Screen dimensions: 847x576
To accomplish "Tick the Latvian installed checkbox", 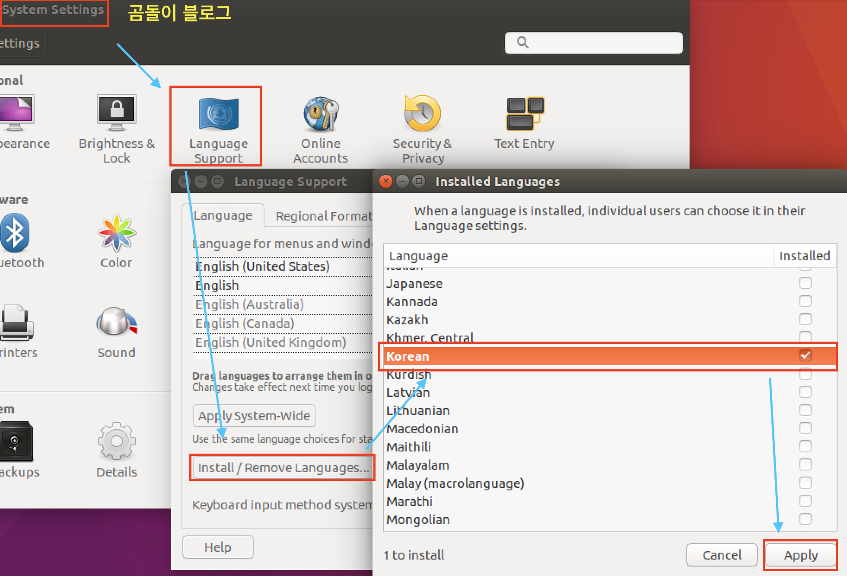I will click(805, 392).
